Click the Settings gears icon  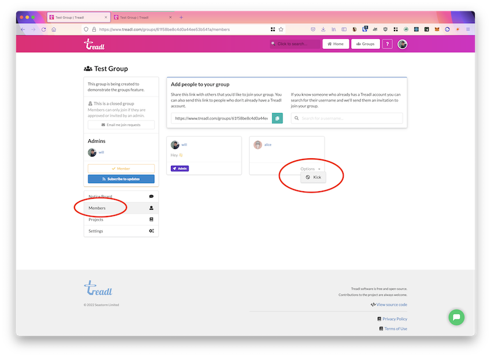(x=151, y=231)
